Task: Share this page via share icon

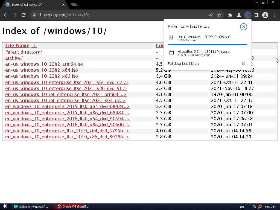Action: pos(211,15)
